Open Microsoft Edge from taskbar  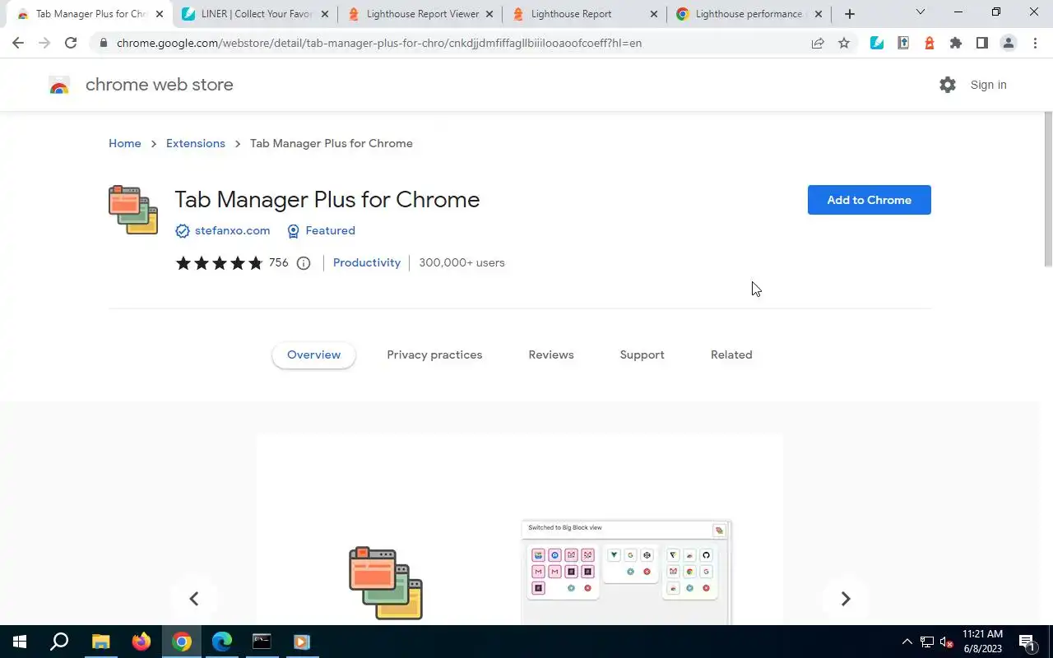222,642
